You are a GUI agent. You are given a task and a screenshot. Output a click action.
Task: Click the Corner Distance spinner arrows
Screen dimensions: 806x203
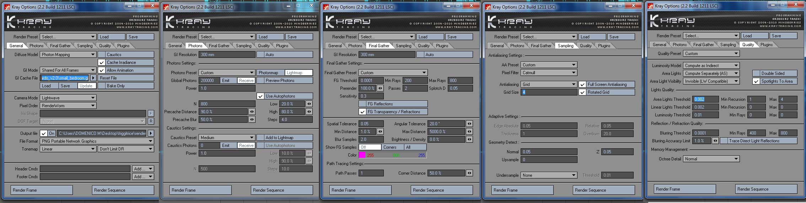pos(469,173)
